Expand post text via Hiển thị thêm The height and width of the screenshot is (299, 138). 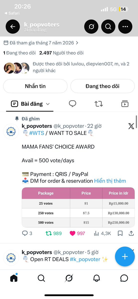tap(110, 181)
